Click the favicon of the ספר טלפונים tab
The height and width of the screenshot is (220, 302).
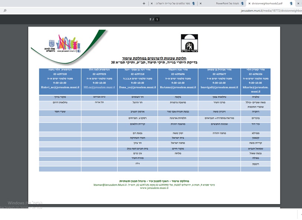tap(194, 3)
